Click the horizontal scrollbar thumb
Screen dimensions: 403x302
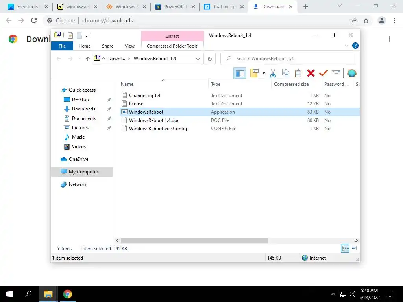coord(194,241)
